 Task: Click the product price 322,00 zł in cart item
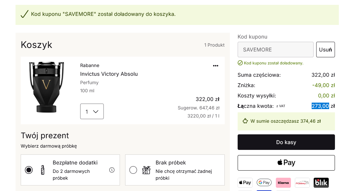click(x=207, y=99)
